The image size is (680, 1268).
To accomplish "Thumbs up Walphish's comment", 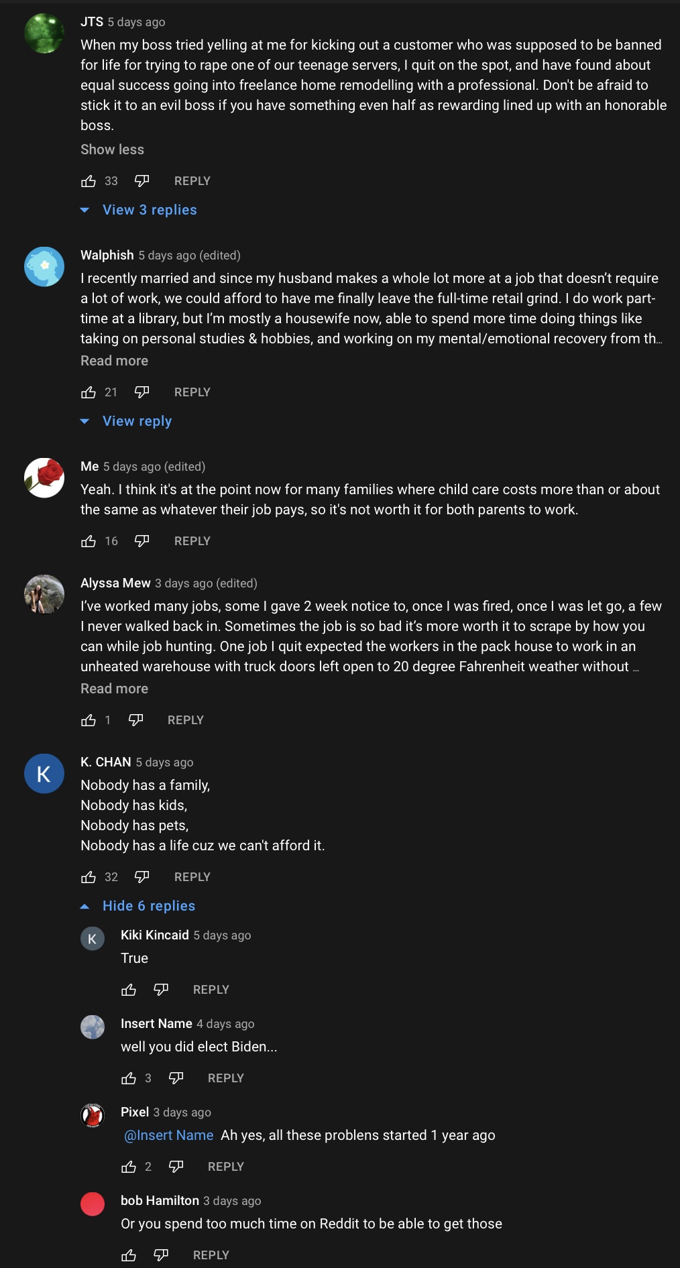I will pyautogui.click(x=89, y=392).
